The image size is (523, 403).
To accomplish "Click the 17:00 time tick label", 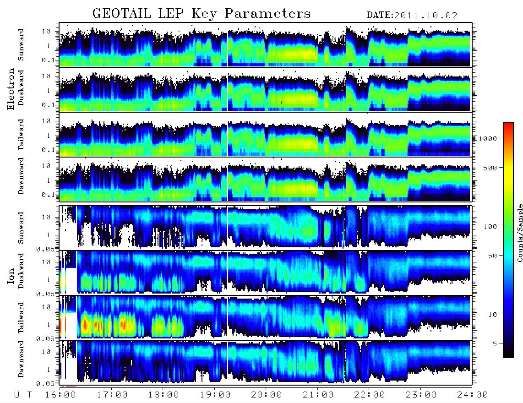I will click(x=112, y=395).
